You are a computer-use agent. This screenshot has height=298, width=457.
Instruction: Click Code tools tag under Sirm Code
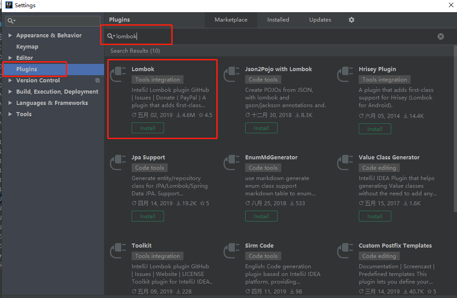pyautogui.click(x=263, y=256)
